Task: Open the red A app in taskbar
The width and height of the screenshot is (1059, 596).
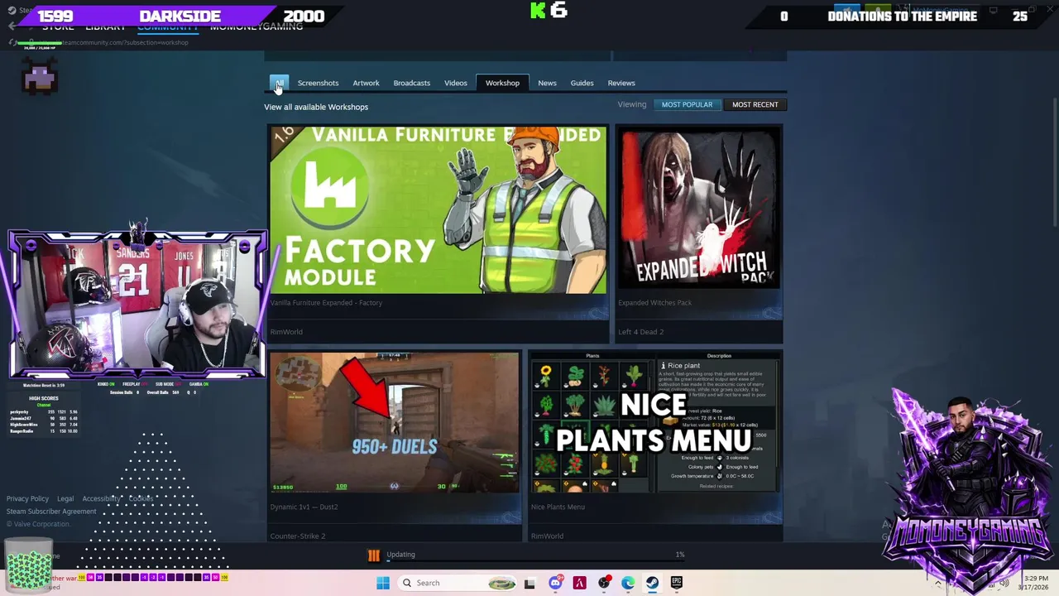Action: click(x=580, y=583)
